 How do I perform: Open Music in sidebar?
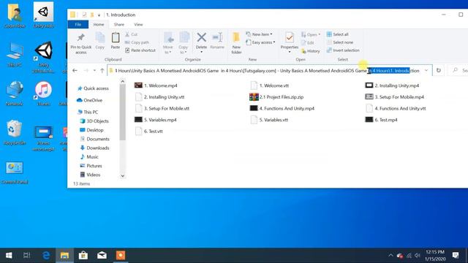[89, 157]
